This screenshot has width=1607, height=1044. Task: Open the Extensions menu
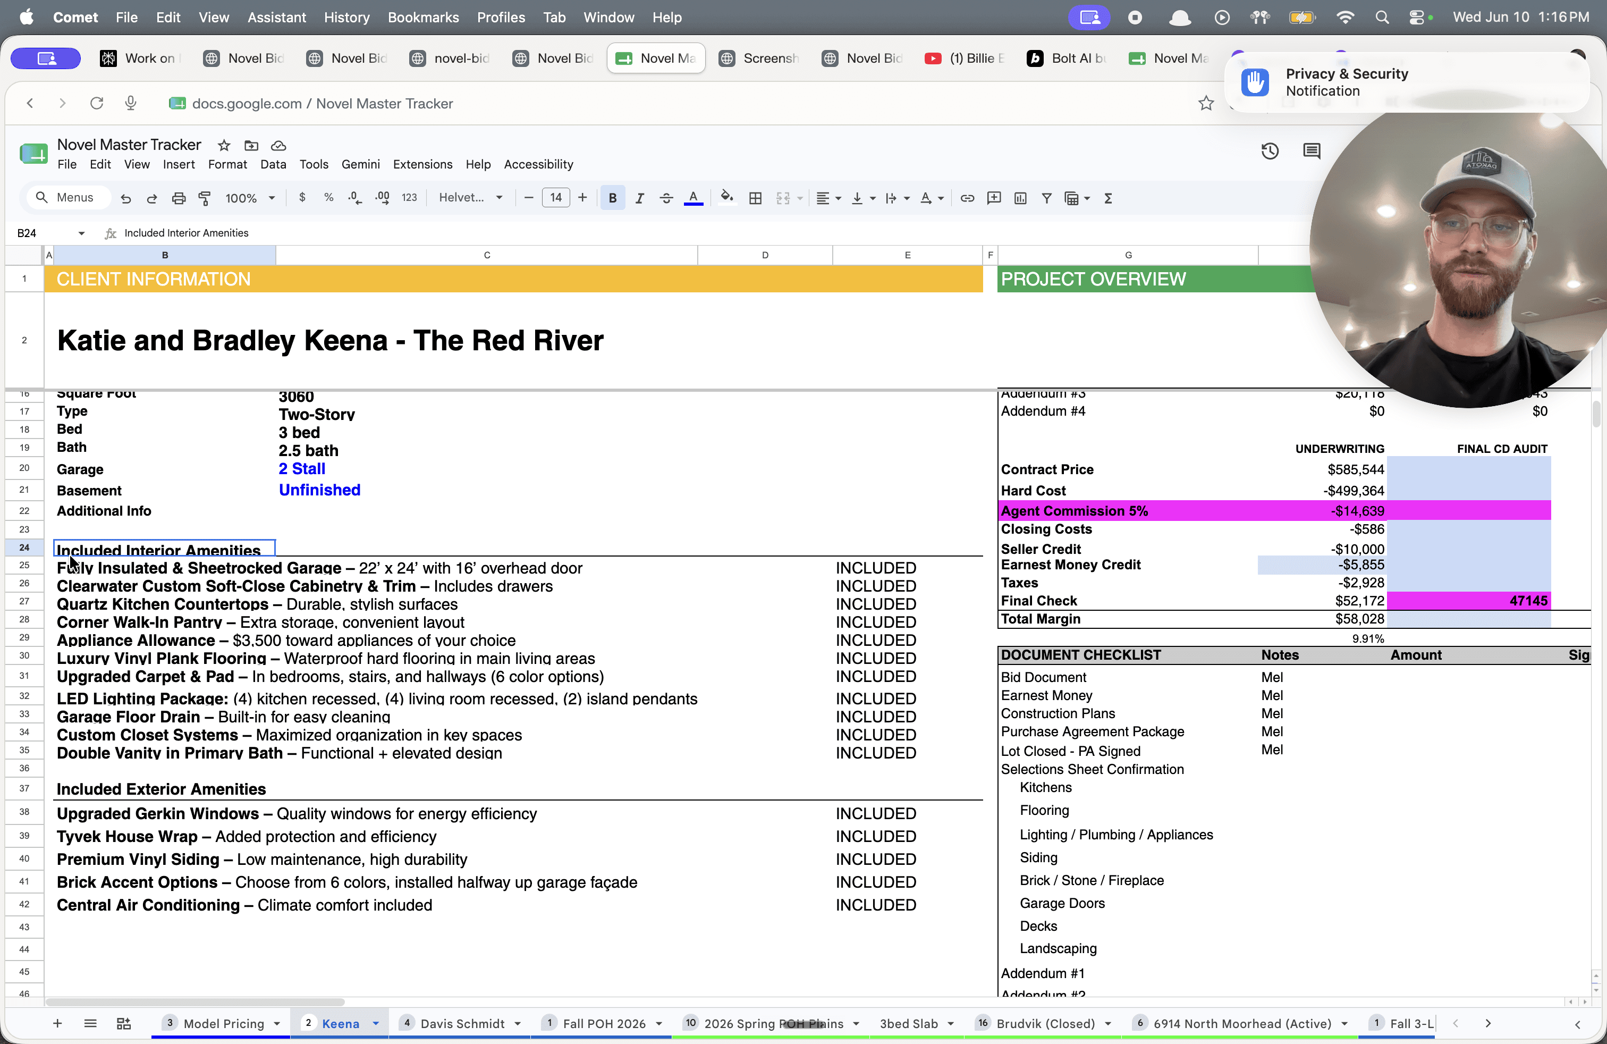click(x=422, y=164)
